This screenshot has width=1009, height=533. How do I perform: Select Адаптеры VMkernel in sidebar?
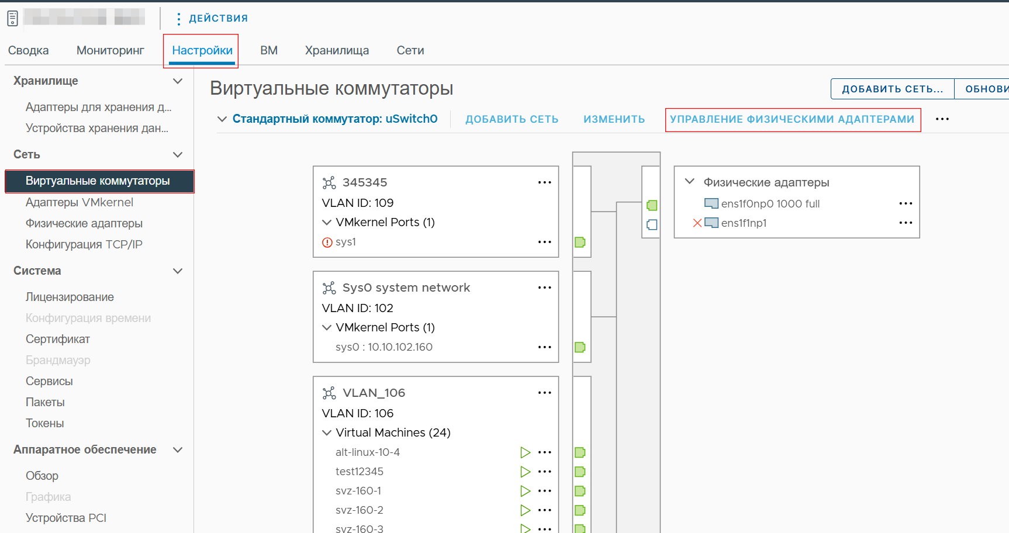point(80,202)
